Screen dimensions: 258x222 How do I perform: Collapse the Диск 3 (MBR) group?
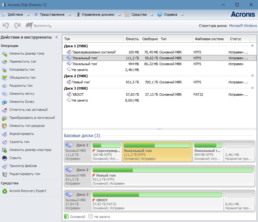(x=252, y=88)
